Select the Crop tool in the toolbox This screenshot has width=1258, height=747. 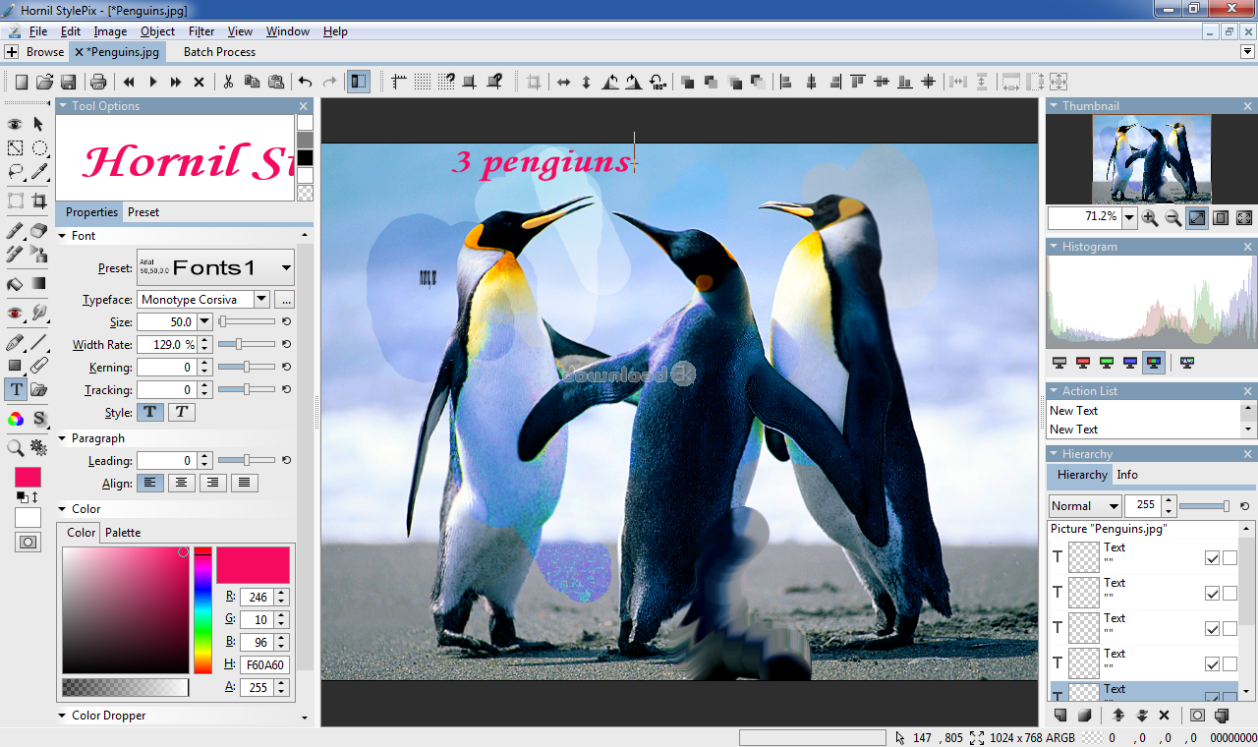39,201
